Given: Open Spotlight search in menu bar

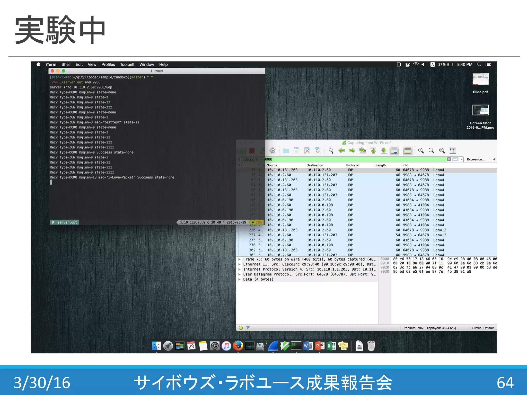Looking at the screenshot, I should pos(479,65).
